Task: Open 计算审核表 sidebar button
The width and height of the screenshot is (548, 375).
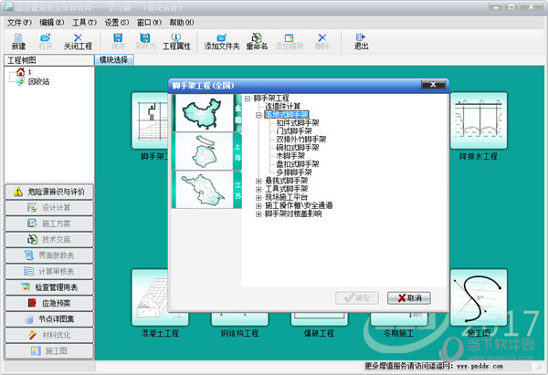Action: click(x=49, y=271)
